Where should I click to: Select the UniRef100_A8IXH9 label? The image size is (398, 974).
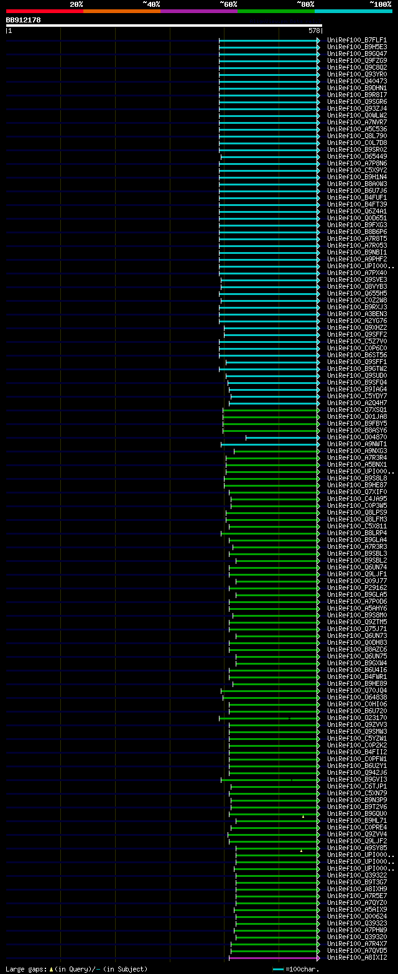click(357, 889)
